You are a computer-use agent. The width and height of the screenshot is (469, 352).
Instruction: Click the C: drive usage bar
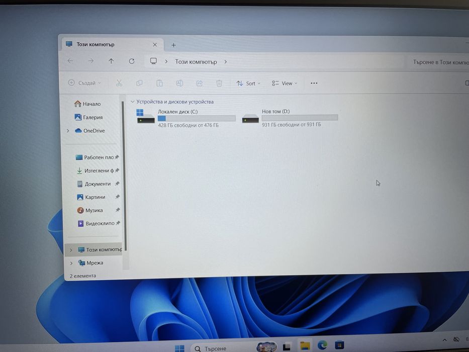click(197, 119)
